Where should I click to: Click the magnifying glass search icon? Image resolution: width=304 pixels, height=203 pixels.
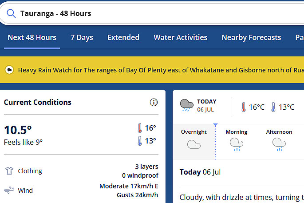point(11,13)
